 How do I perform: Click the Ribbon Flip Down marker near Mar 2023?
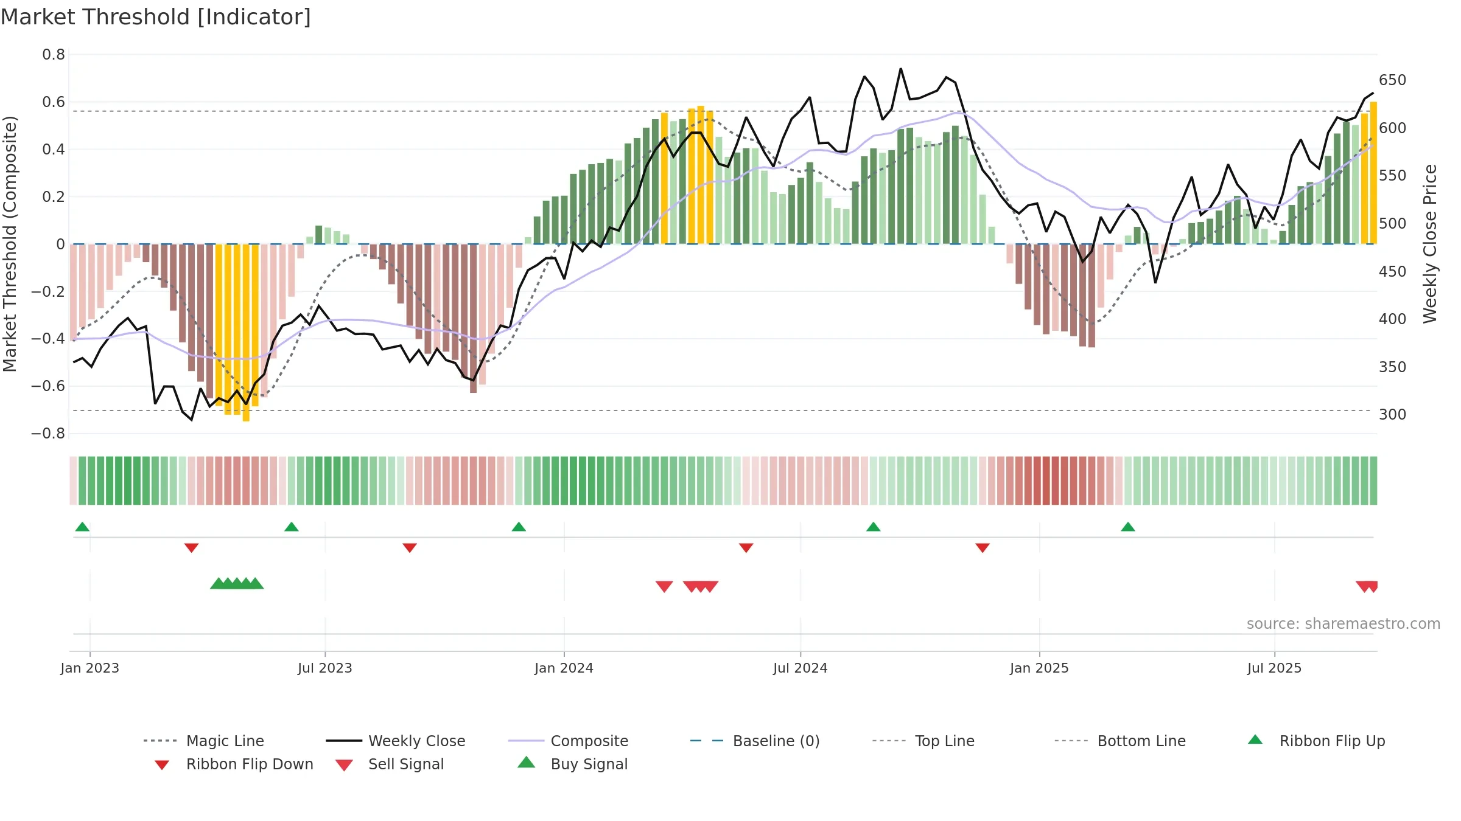coord(192,548)
